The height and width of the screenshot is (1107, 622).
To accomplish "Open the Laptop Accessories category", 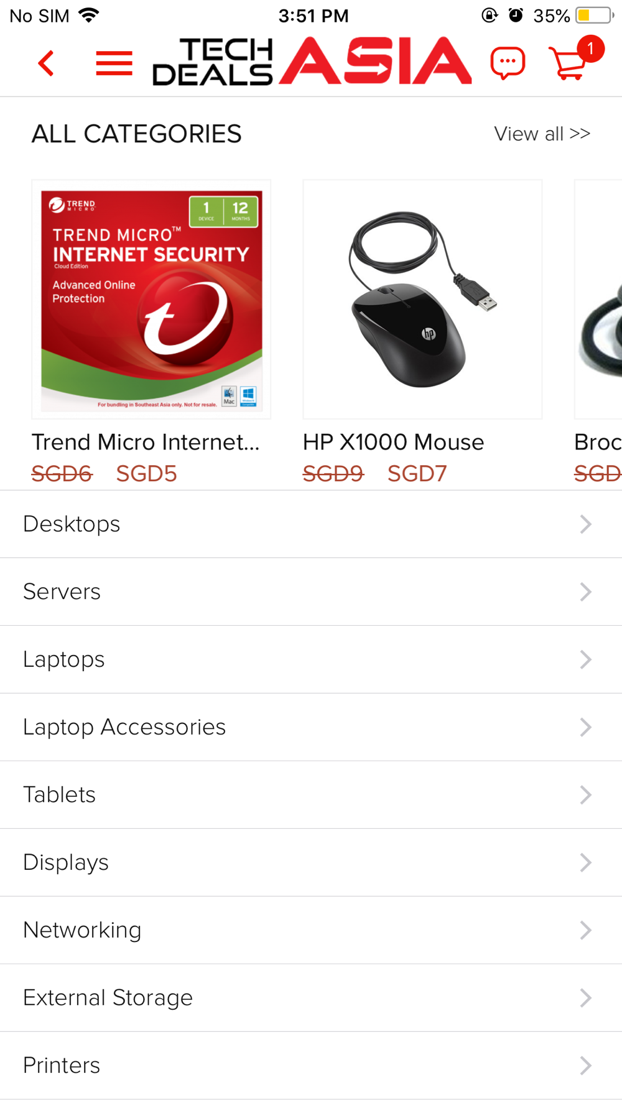I will (x=311, y=727).
